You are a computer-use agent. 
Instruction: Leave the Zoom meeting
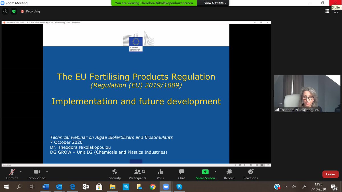pos(330,174)
